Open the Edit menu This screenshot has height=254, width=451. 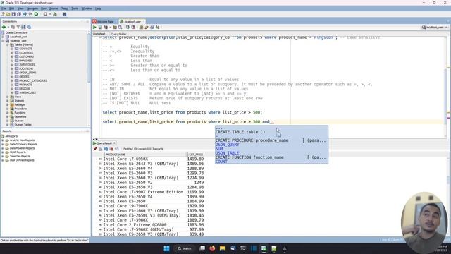pos(11,8)
